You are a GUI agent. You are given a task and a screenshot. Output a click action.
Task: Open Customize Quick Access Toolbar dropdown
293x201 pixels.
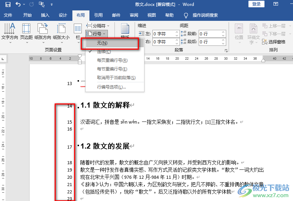[52, 5]
